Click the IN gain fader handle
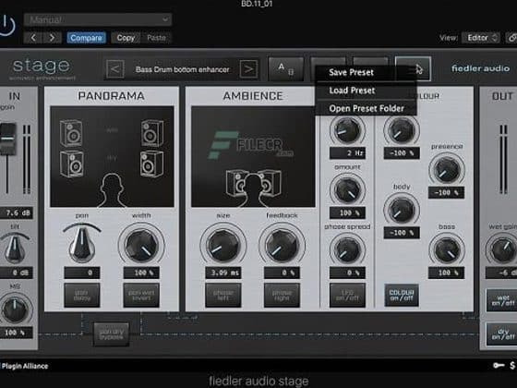This screenshot has width=517, height=388. pyautogui.click(x=7, y=139)
